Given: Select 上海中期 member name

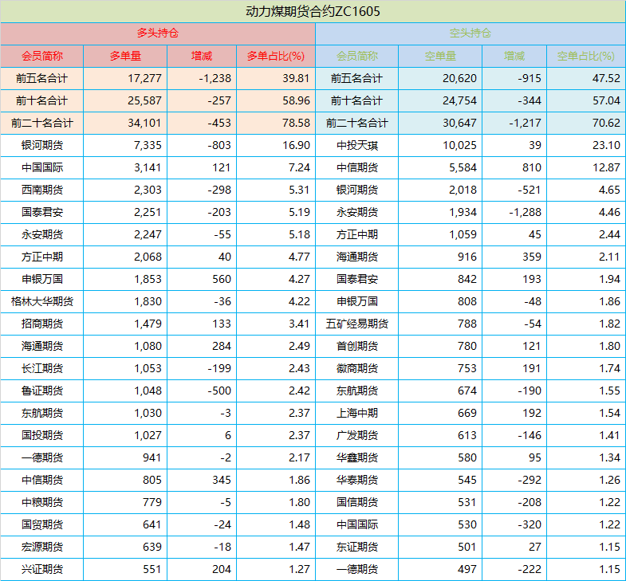Looking at the screenshot, I should click(357, 414).
